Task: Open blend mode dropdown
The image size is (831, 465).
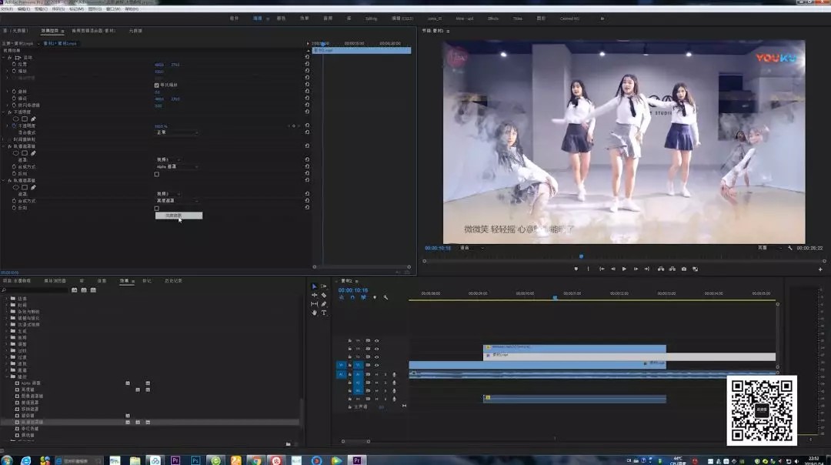Action: (x=177, y=132)
